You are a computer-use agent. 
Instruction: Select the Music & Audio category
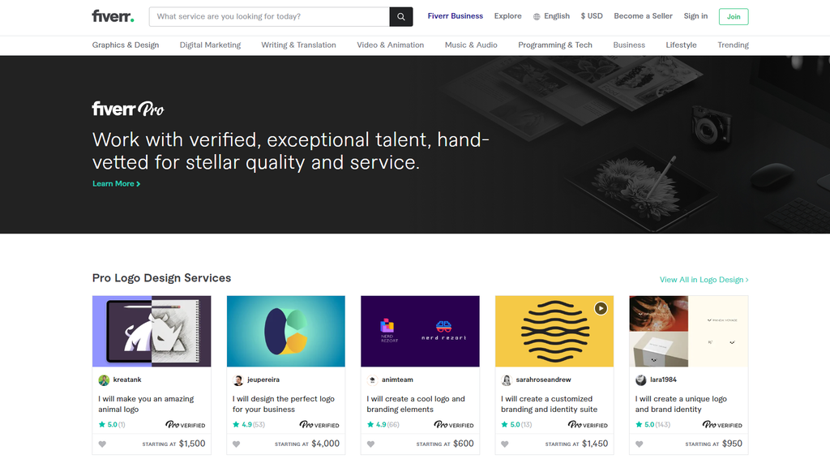tap(471, 45)
